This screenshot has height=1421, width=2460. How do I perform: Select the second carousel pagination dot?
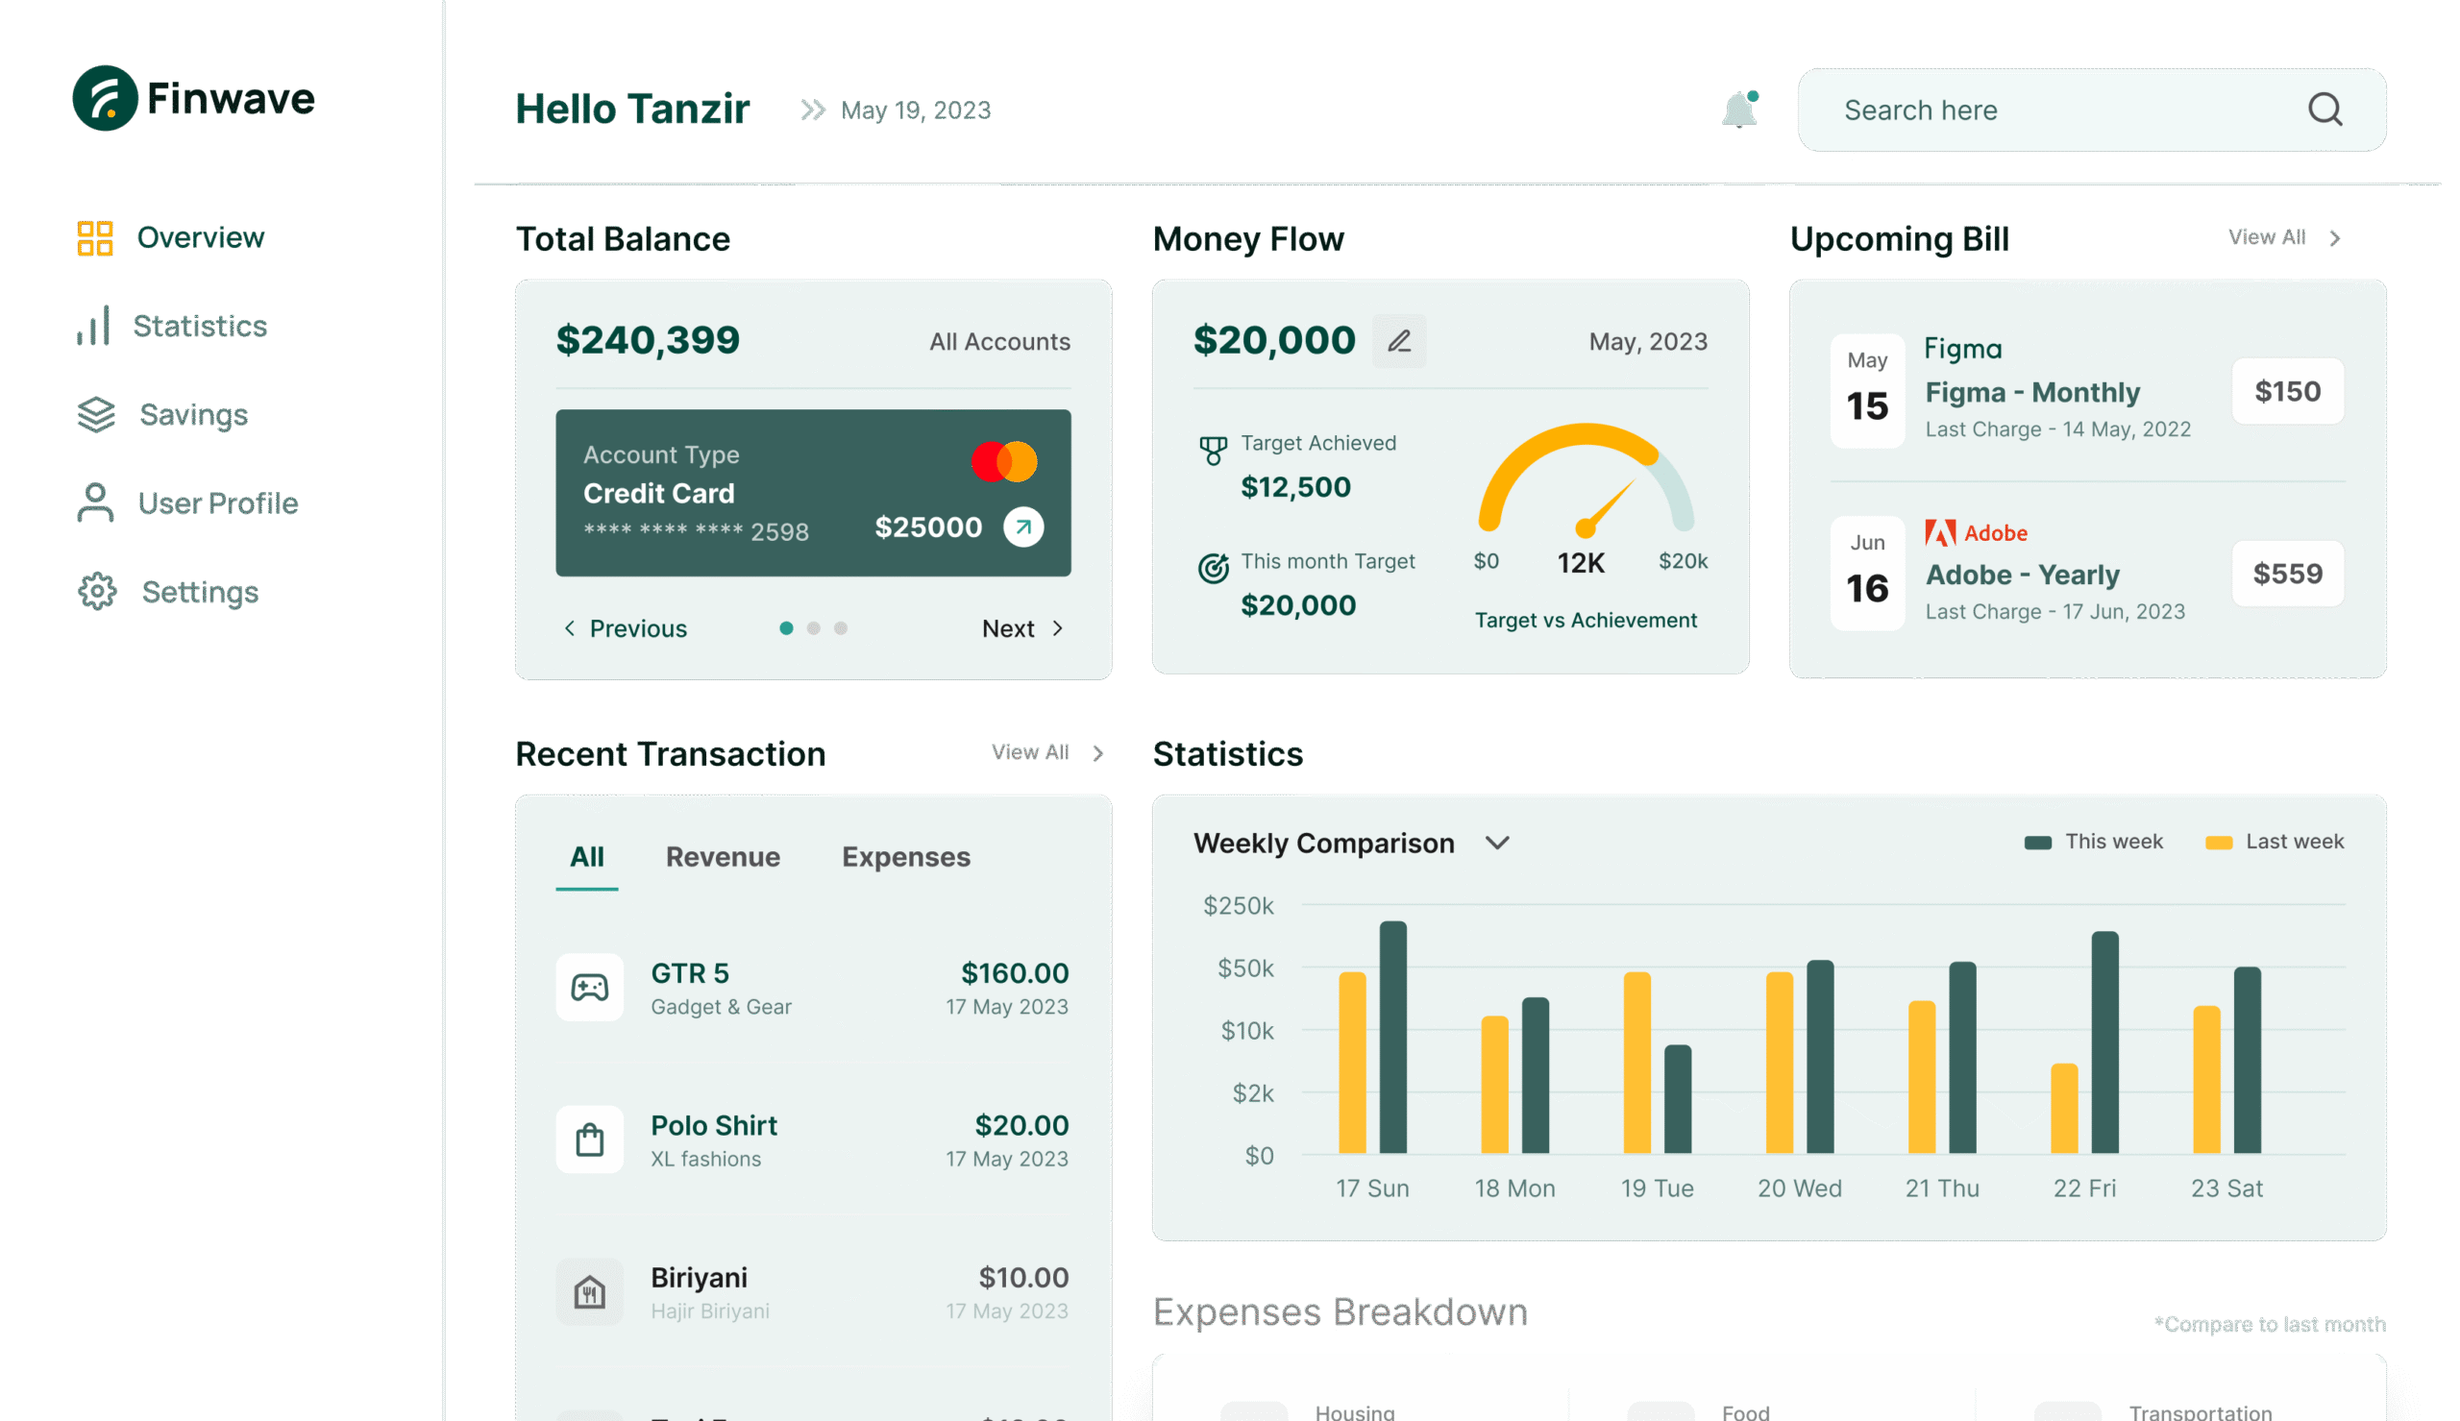(813, 628)
